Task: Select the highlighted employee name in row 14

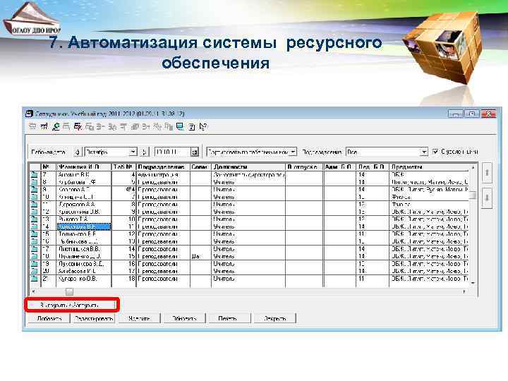Action: pos(84,226)
